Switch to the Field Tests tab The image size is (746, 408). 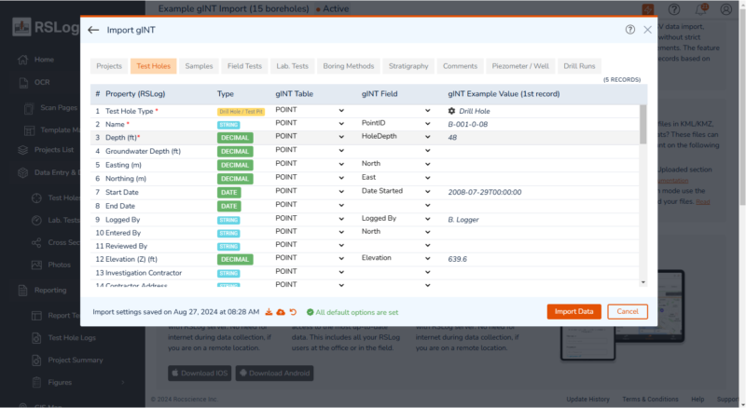coord(244,66)
